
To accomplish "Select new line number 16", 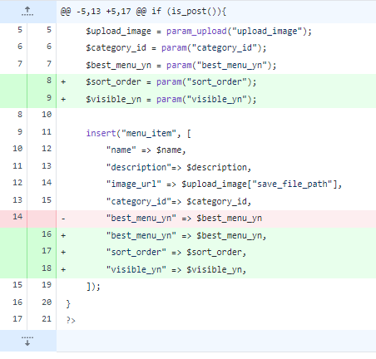I will 47,234.
